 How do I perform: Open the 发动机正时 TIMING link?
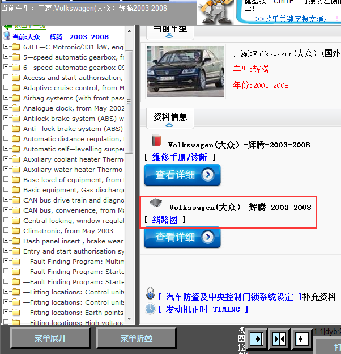pos(203,309)
